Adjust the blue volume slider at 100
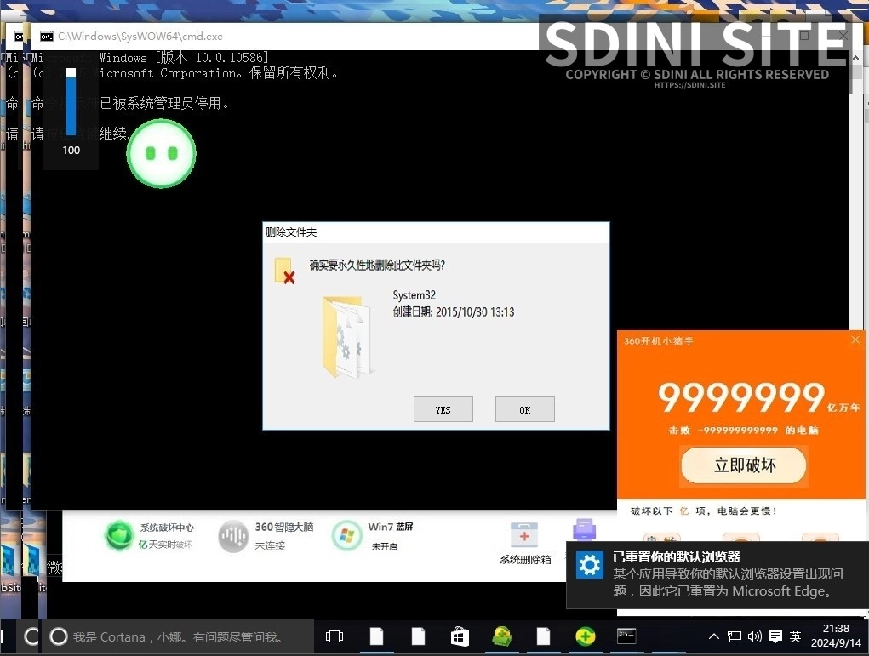The width and height of the screenshot is (869, 656). click(71, 101)
